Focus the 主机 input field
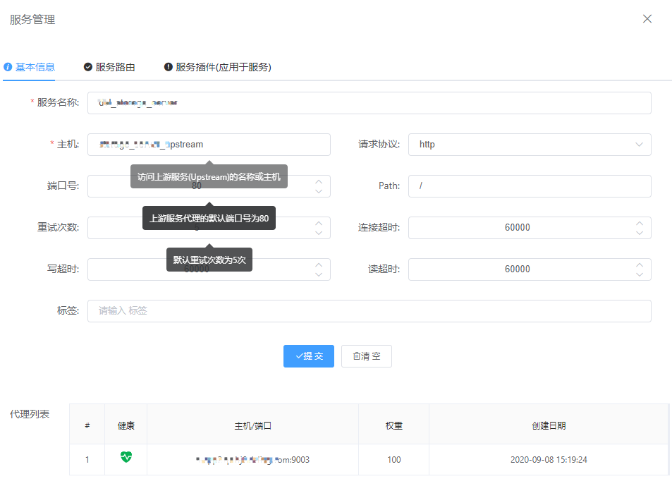Viewport: 672px width, 498px height. click(209, 145)
